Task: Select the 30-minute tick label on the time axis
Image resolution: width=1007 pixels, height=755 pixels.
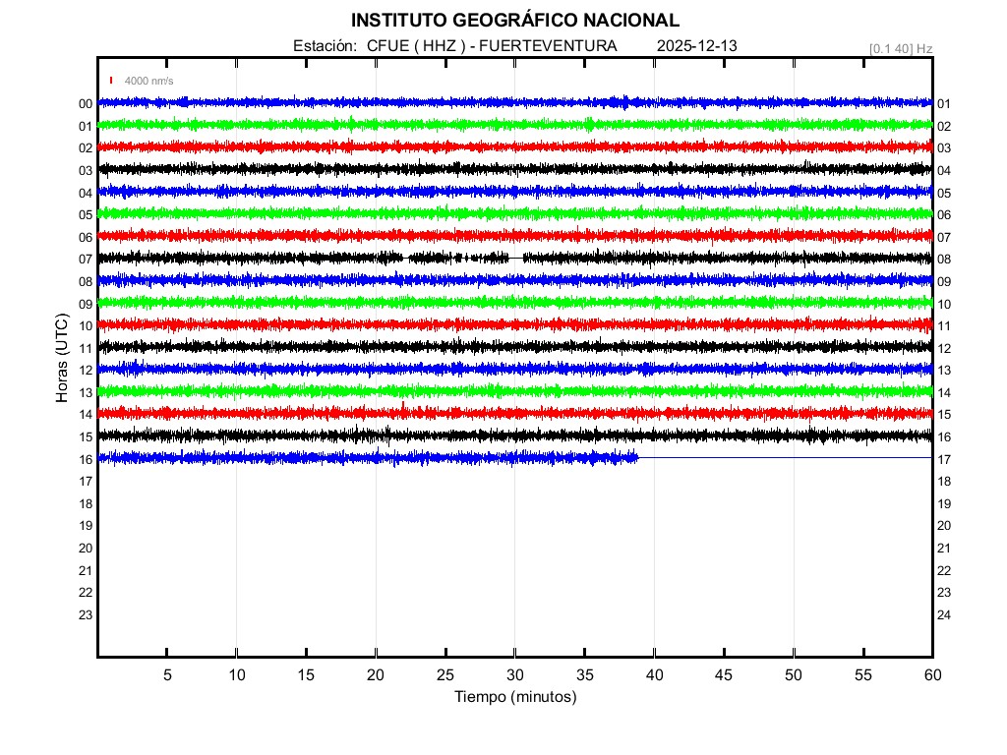Action: (514, 675)
